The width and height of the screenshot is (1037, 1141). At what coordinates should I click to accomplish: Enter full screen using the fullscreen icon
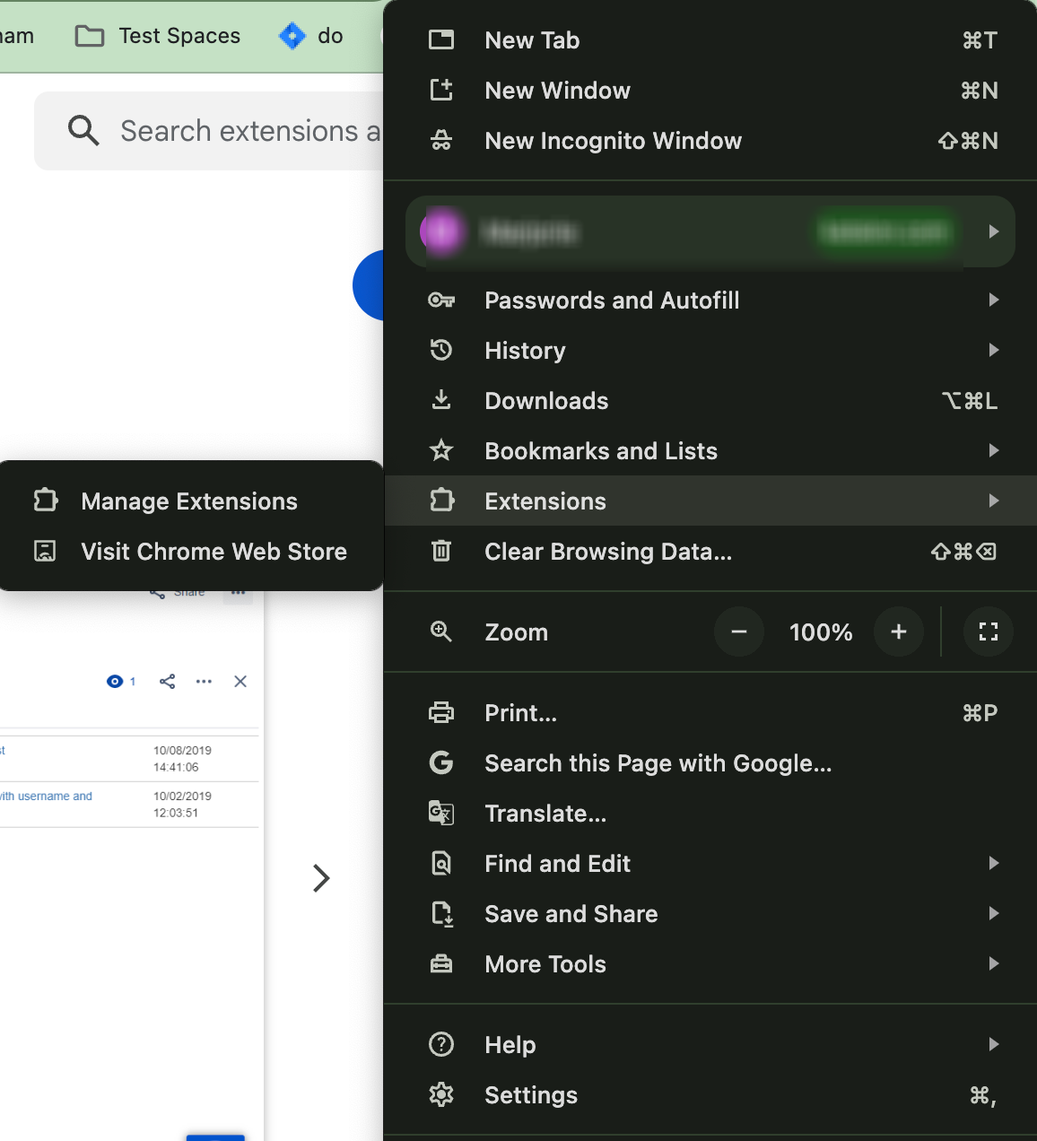pos(988,631)
